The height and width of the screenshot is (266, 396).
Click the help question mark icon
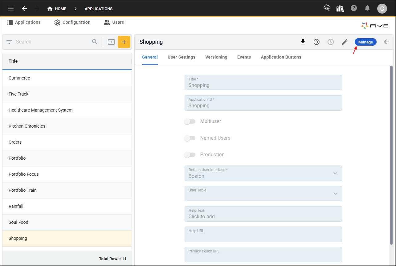pyautogui.click(x=354, y=8)
